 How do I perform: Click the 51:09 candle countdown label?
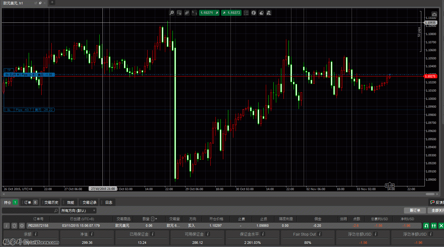coord(390,185)
